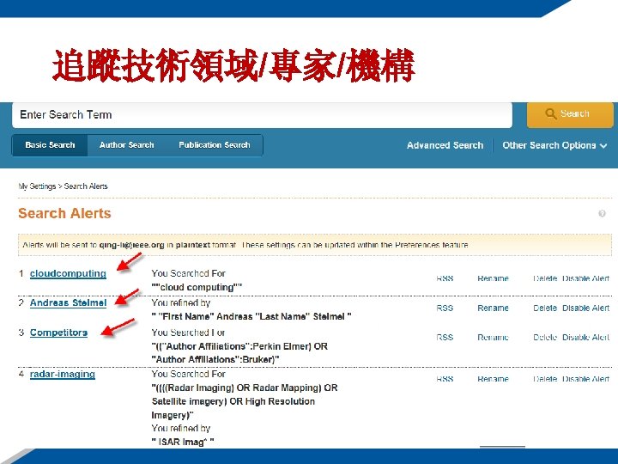Rename the radar-imaging alert
This screenshot has height=464, width=618.
click(493, 379)
